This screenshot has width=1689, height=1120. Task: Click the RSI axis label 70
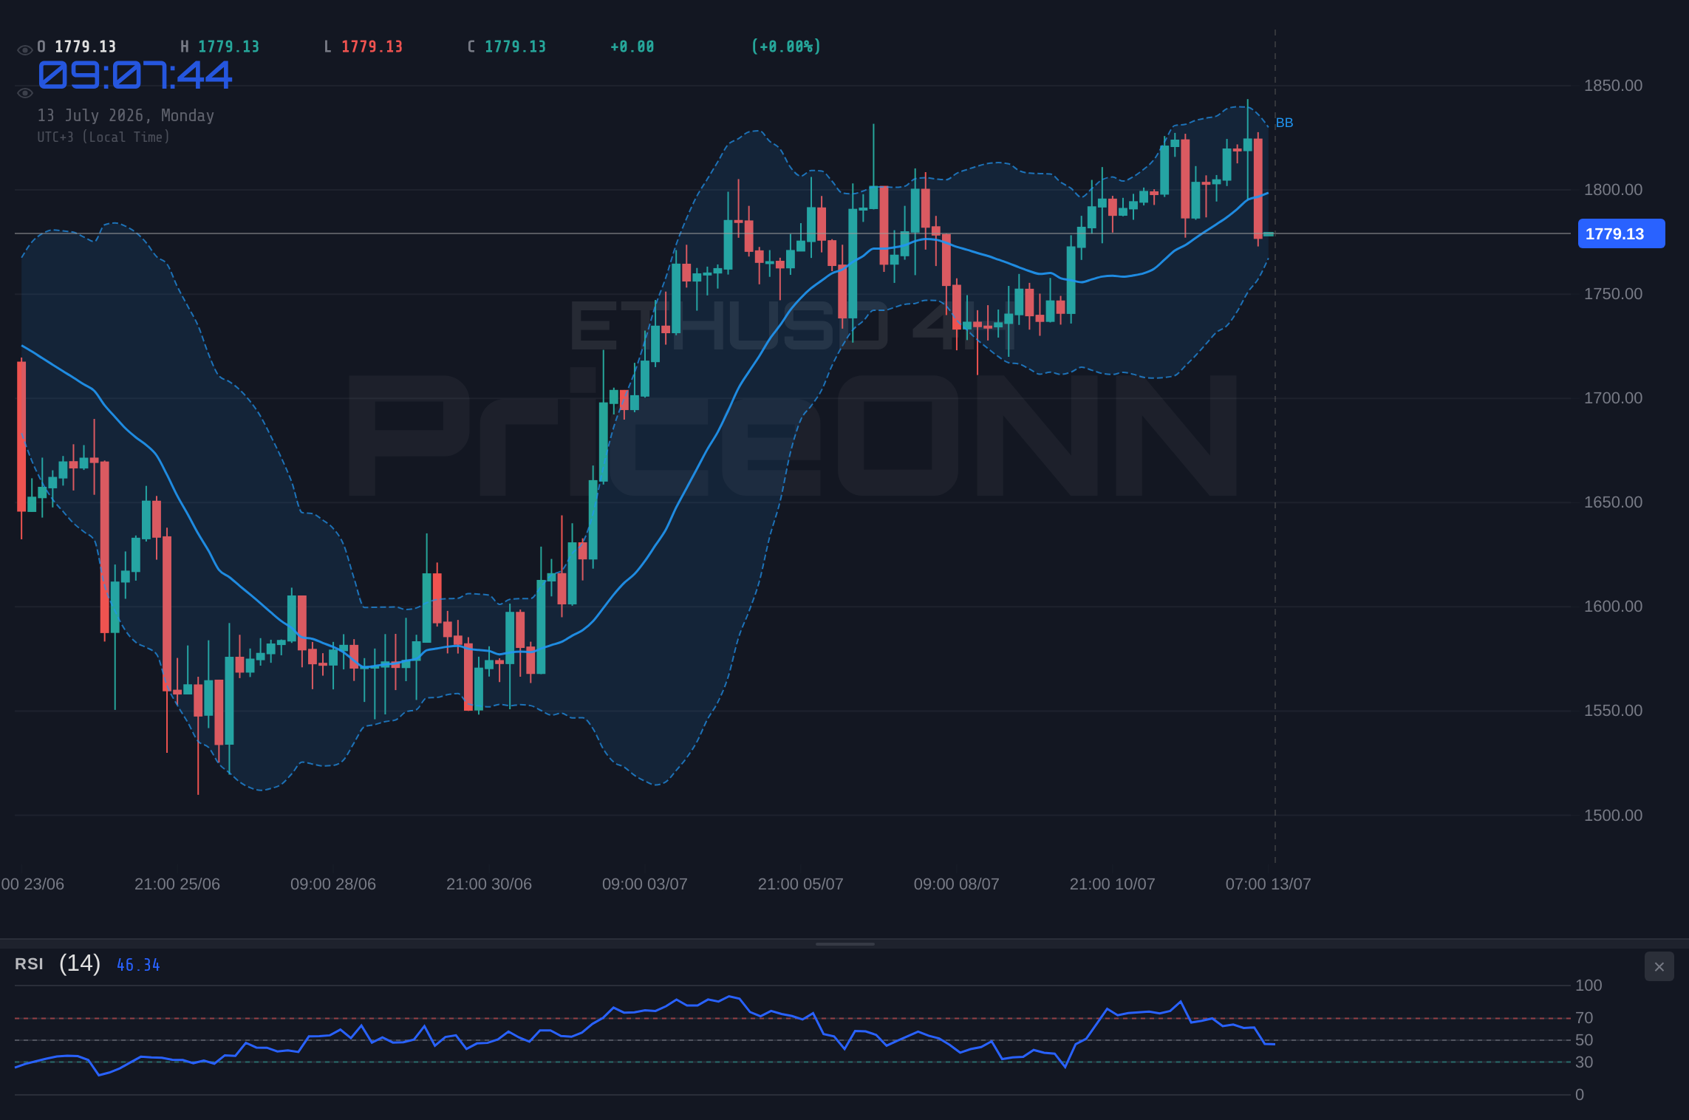(1584, 1018)
